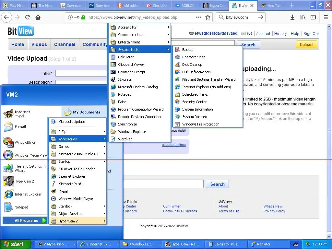Viewport: 332px width, 249px height.
Task: Open Disk Cleanup utility
Action: click(207, 65)
